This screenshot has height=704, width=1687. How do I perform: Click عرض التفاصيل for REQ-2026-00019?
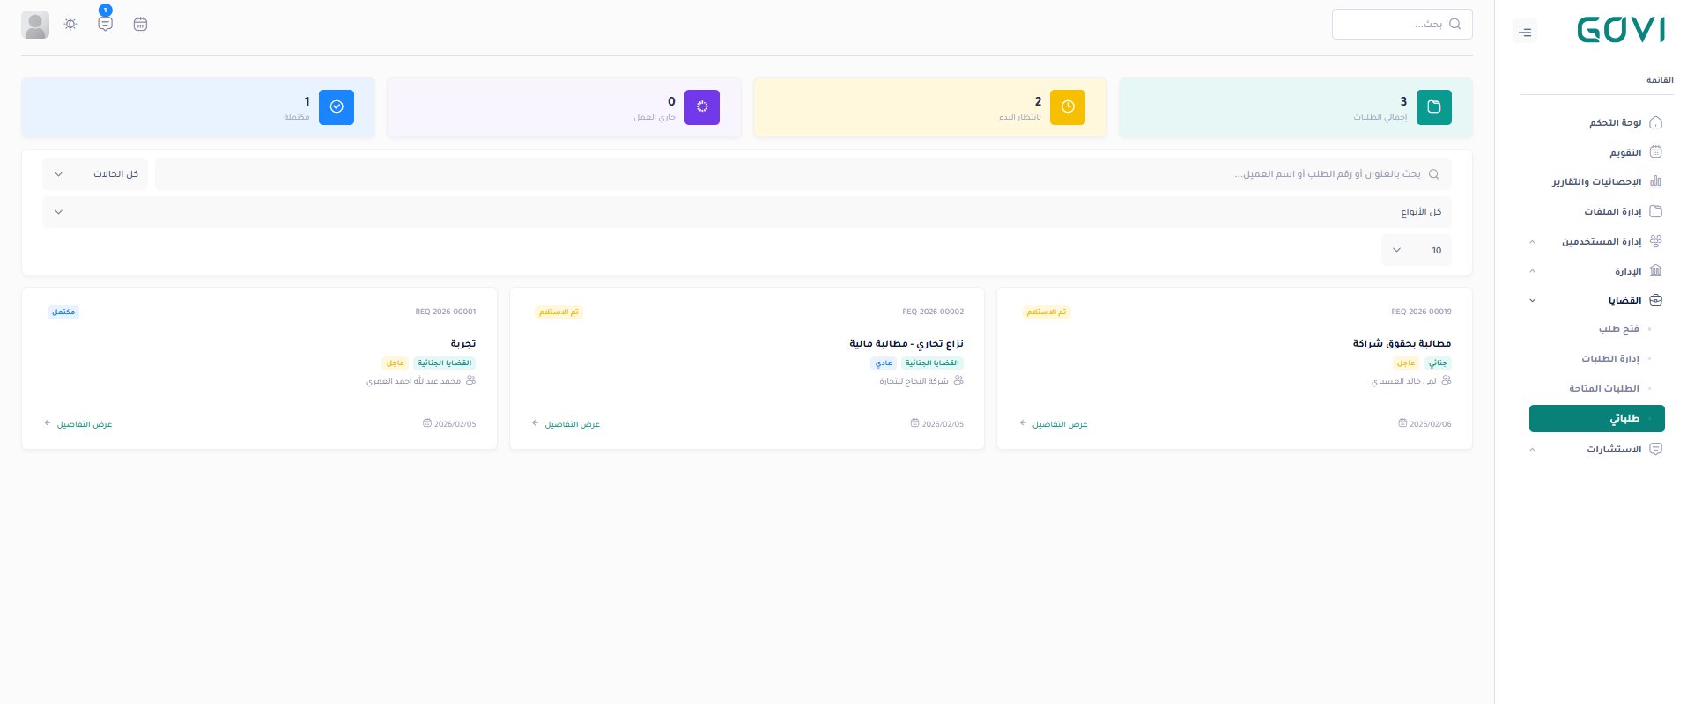tap(1059, 424)
